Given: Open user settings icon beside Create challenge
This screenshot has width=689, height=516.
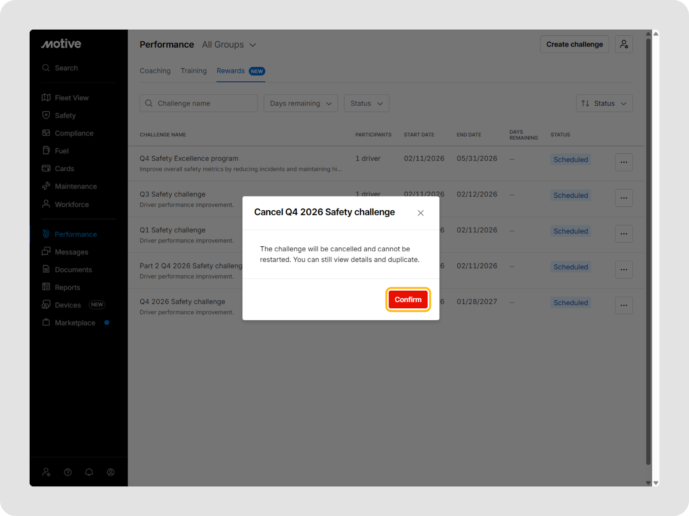Looking at the screenshot, I should [x=624, y=44].
